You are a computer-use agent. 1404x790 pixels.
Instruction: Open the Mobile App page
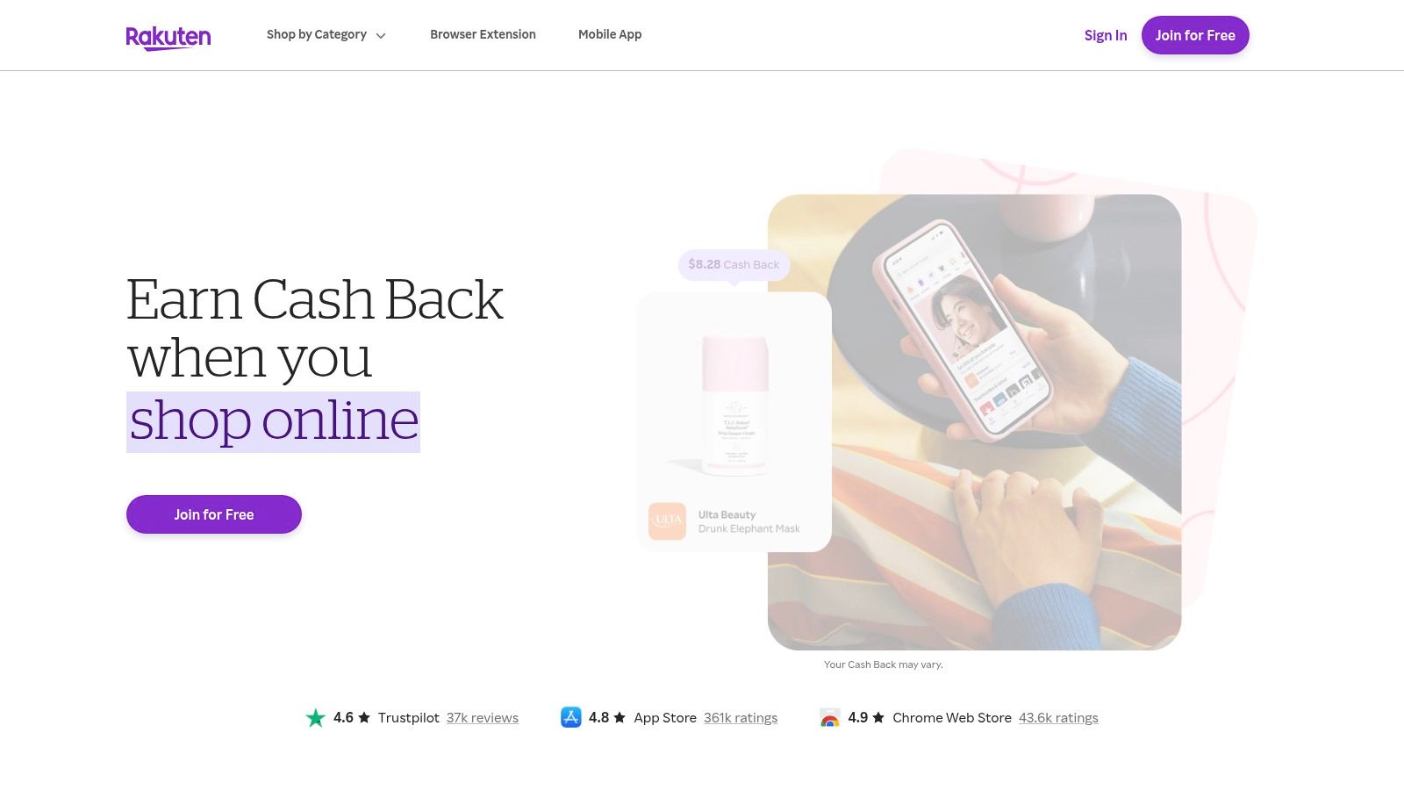click(x=610, y=34)
